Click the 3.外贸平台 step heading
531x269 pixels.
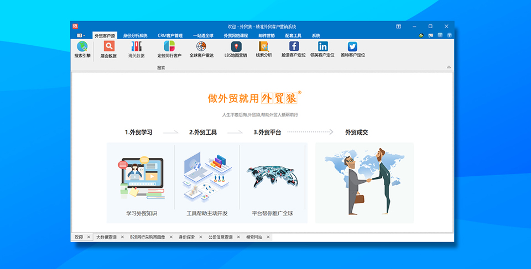coord(267,133)
